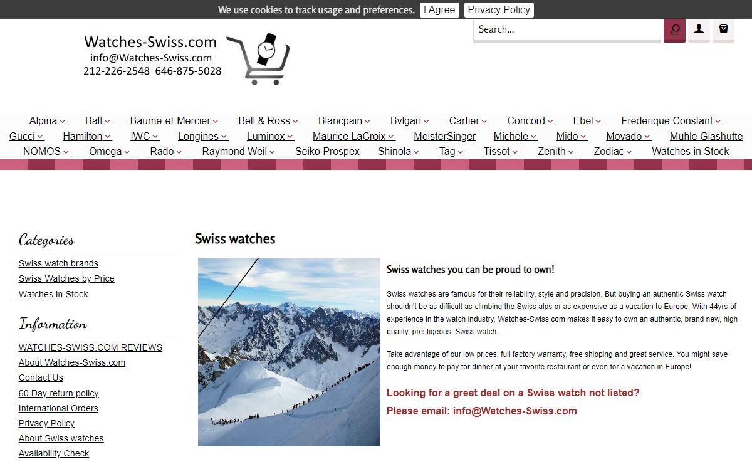The image size is (752, 464).
Task: Expand the Ball brand menu
Action: (x=98, y=121)
